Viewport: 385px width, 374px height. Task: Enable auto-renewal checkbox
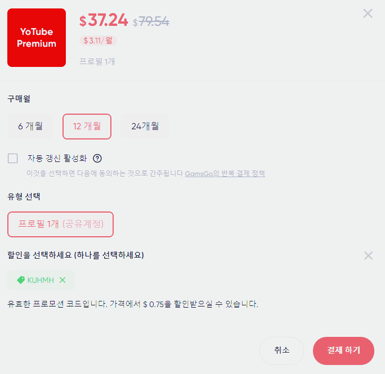click(13, 158)
